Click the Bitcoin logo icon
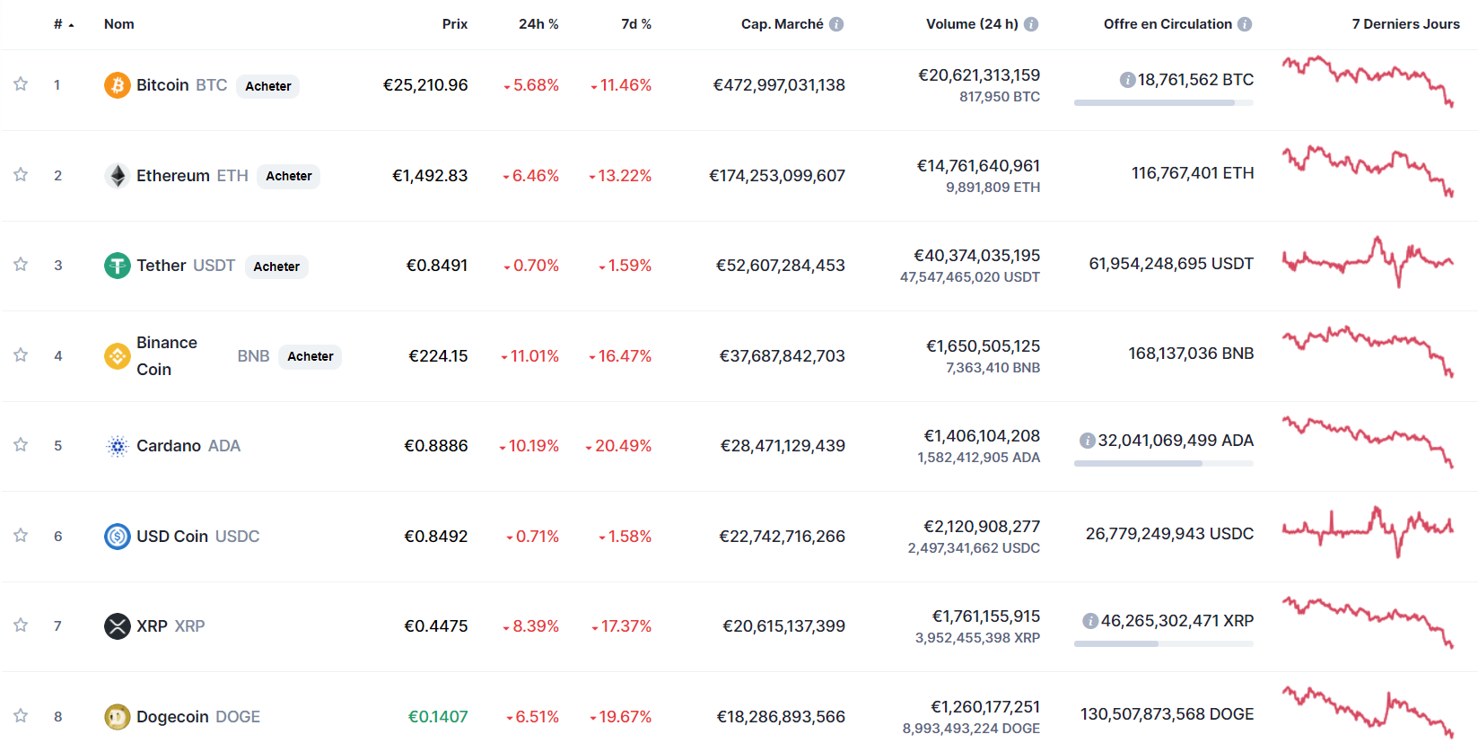This screenshot has height=743, width=1478. click(118, 85)
